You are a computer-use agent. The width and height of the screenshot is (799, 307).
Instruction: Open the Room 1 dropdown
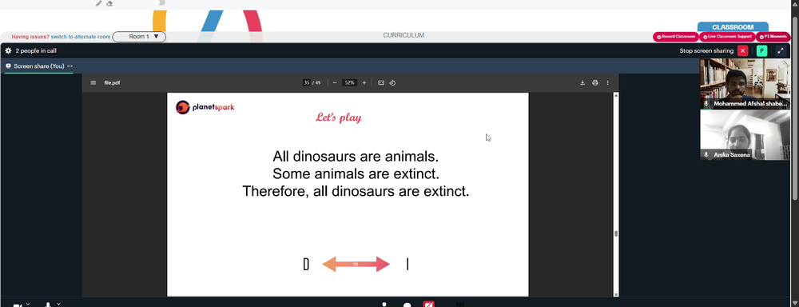click(139, 37)
